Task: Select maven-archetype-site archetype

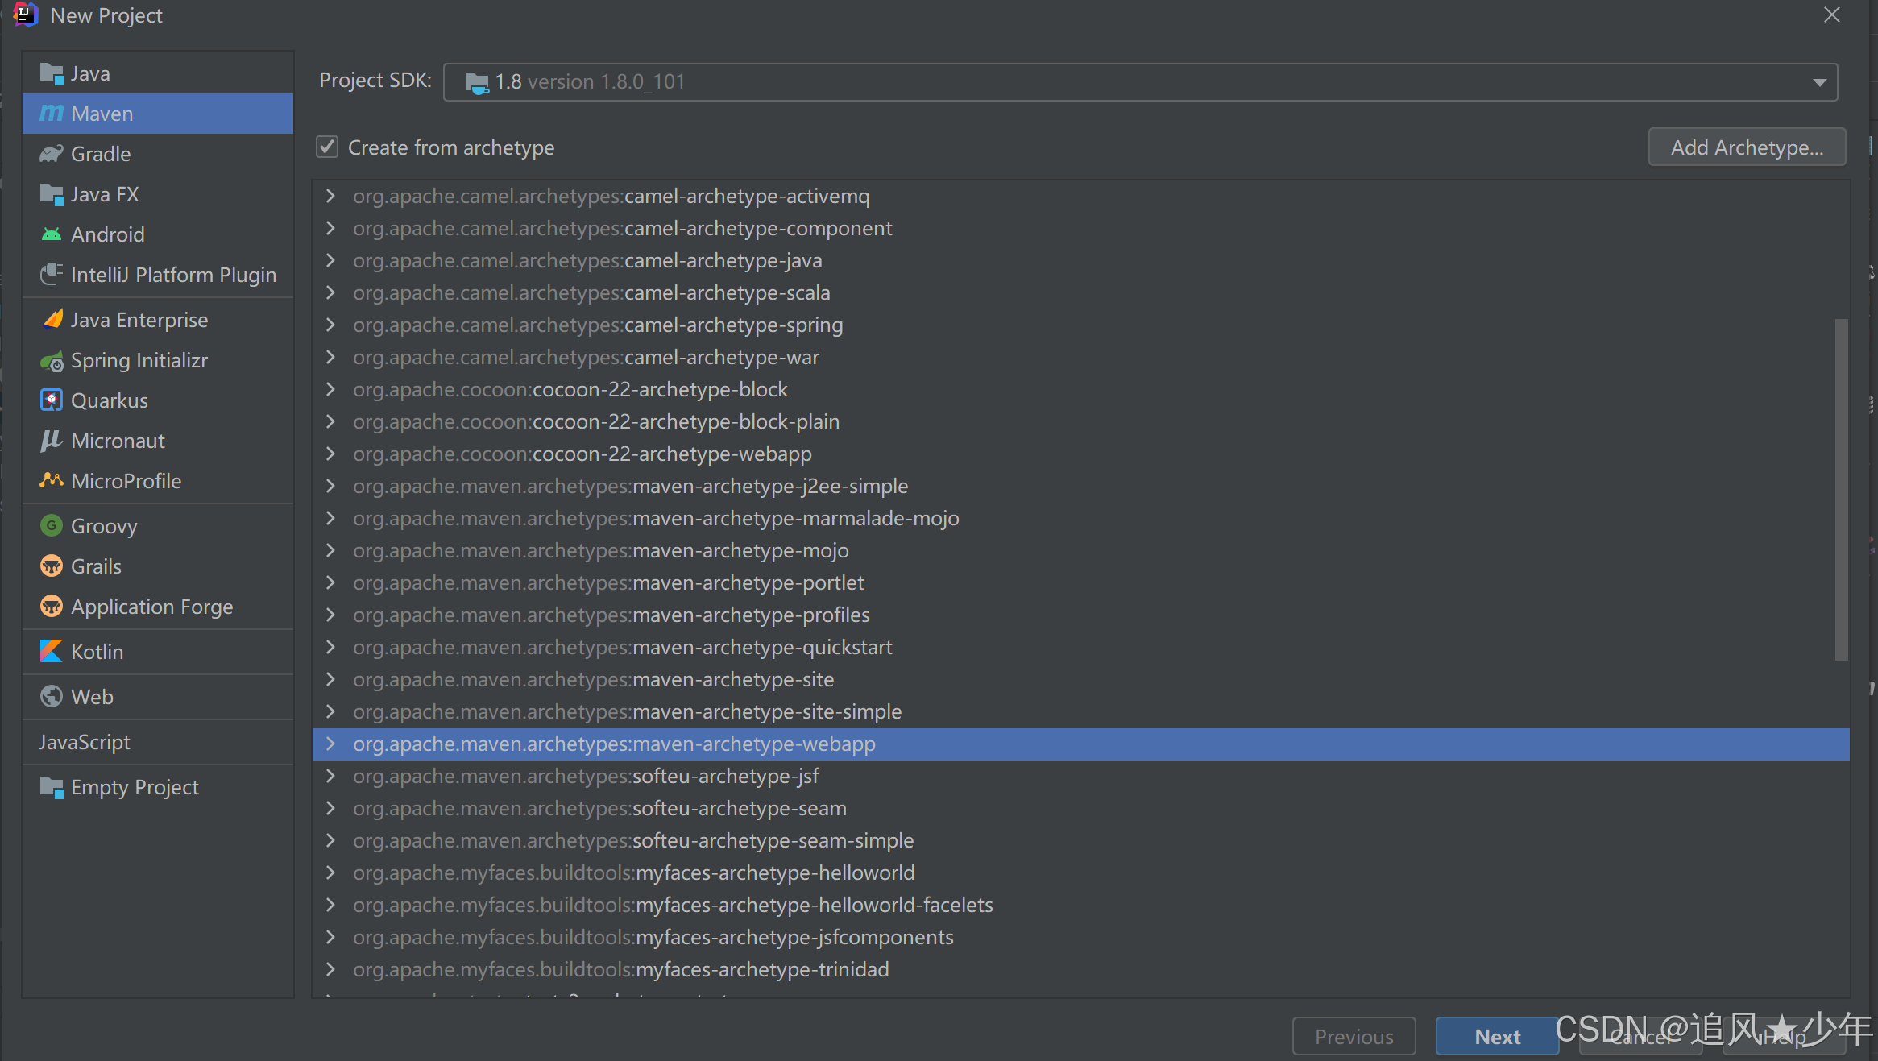Action: [1080, 679]
